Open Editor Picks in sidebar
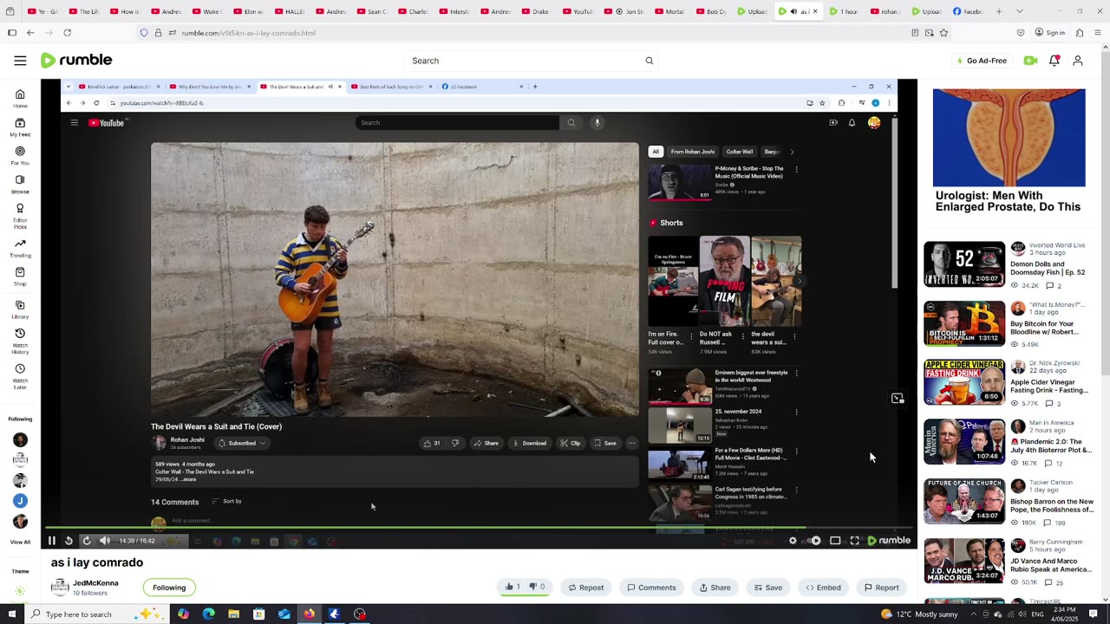The height and width of the screenshot is (624, 1110). 20,215
